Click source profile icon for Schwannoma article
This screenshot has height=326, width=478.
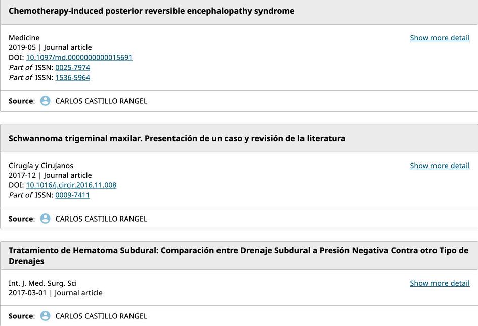coord(45,219)
